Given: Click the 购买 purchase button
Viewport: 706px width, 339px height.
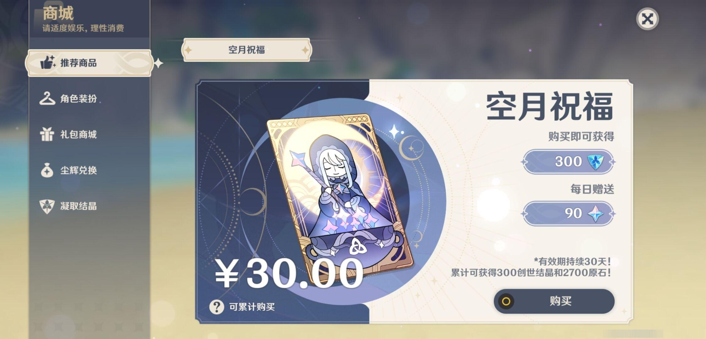Looking at the screenshot, I should pos(554,301).
